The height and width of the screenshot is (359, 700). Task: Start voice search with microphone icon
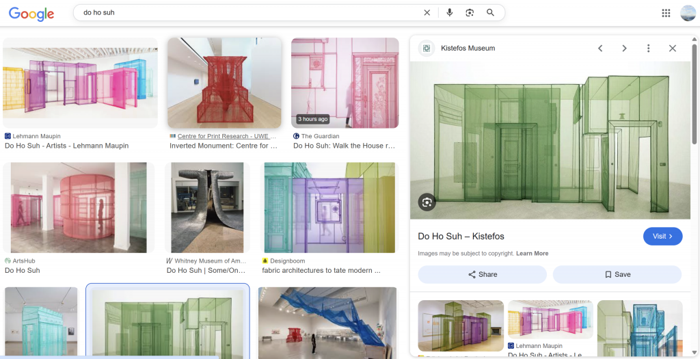click(x=450, y=12)
